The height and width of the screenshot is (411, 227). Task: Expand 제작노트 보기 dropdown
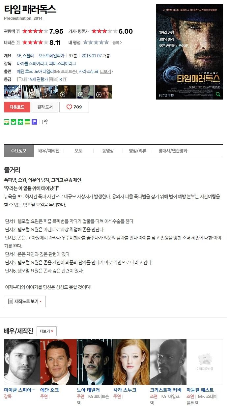25,301
